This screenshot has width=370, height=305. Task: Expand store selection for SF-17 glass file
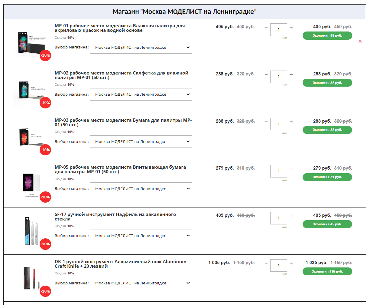click(x=141, y=236)
